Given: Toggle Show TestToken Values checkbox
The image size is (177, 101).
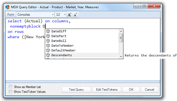Looking at the screenshot, I should (x=11, y=91).
